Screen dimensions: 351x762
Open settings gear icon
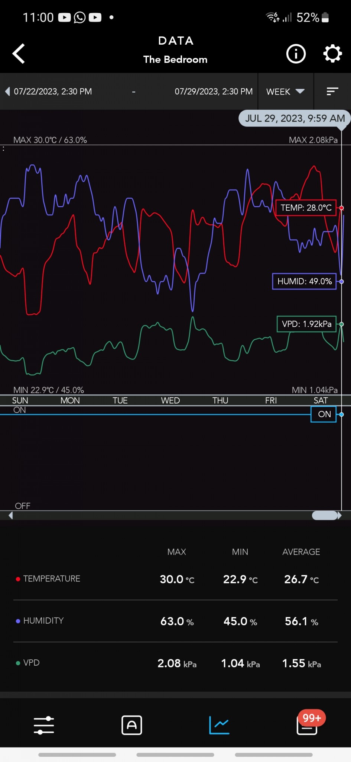coord(332,54)
